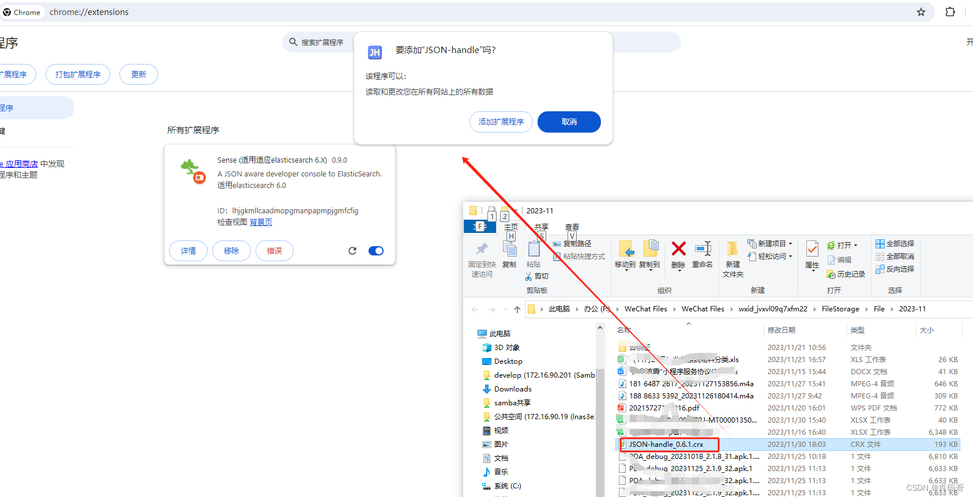
Task: Click the Forward arrow in Explorer navigation
Action: tap(492, 310)
